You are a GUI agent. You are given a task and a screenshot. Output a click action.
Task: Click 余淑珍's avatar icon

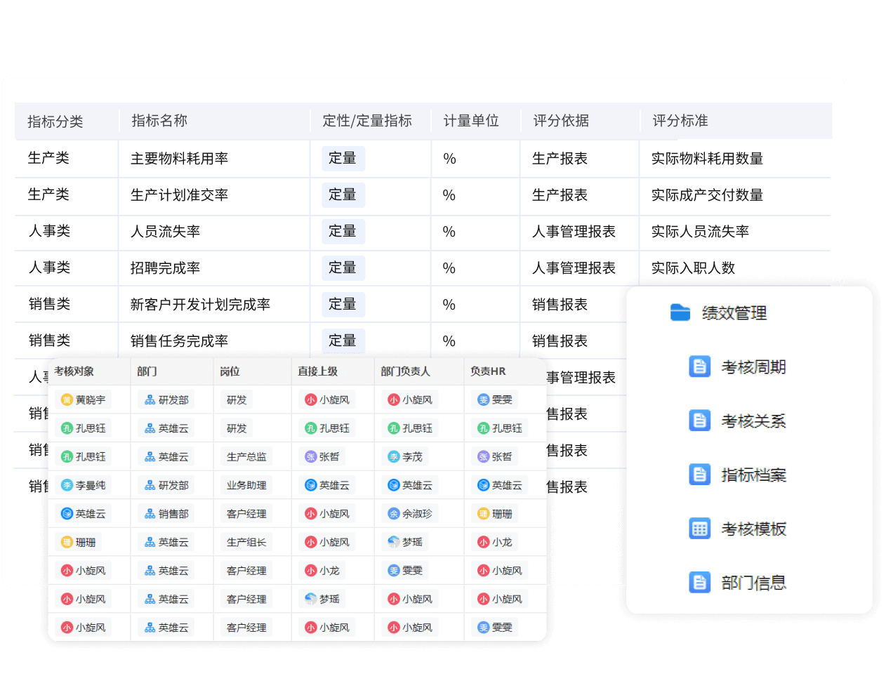394,514
